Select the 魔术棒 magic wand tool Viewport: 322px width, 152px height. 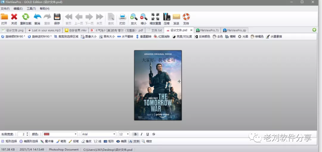[47, 141]
